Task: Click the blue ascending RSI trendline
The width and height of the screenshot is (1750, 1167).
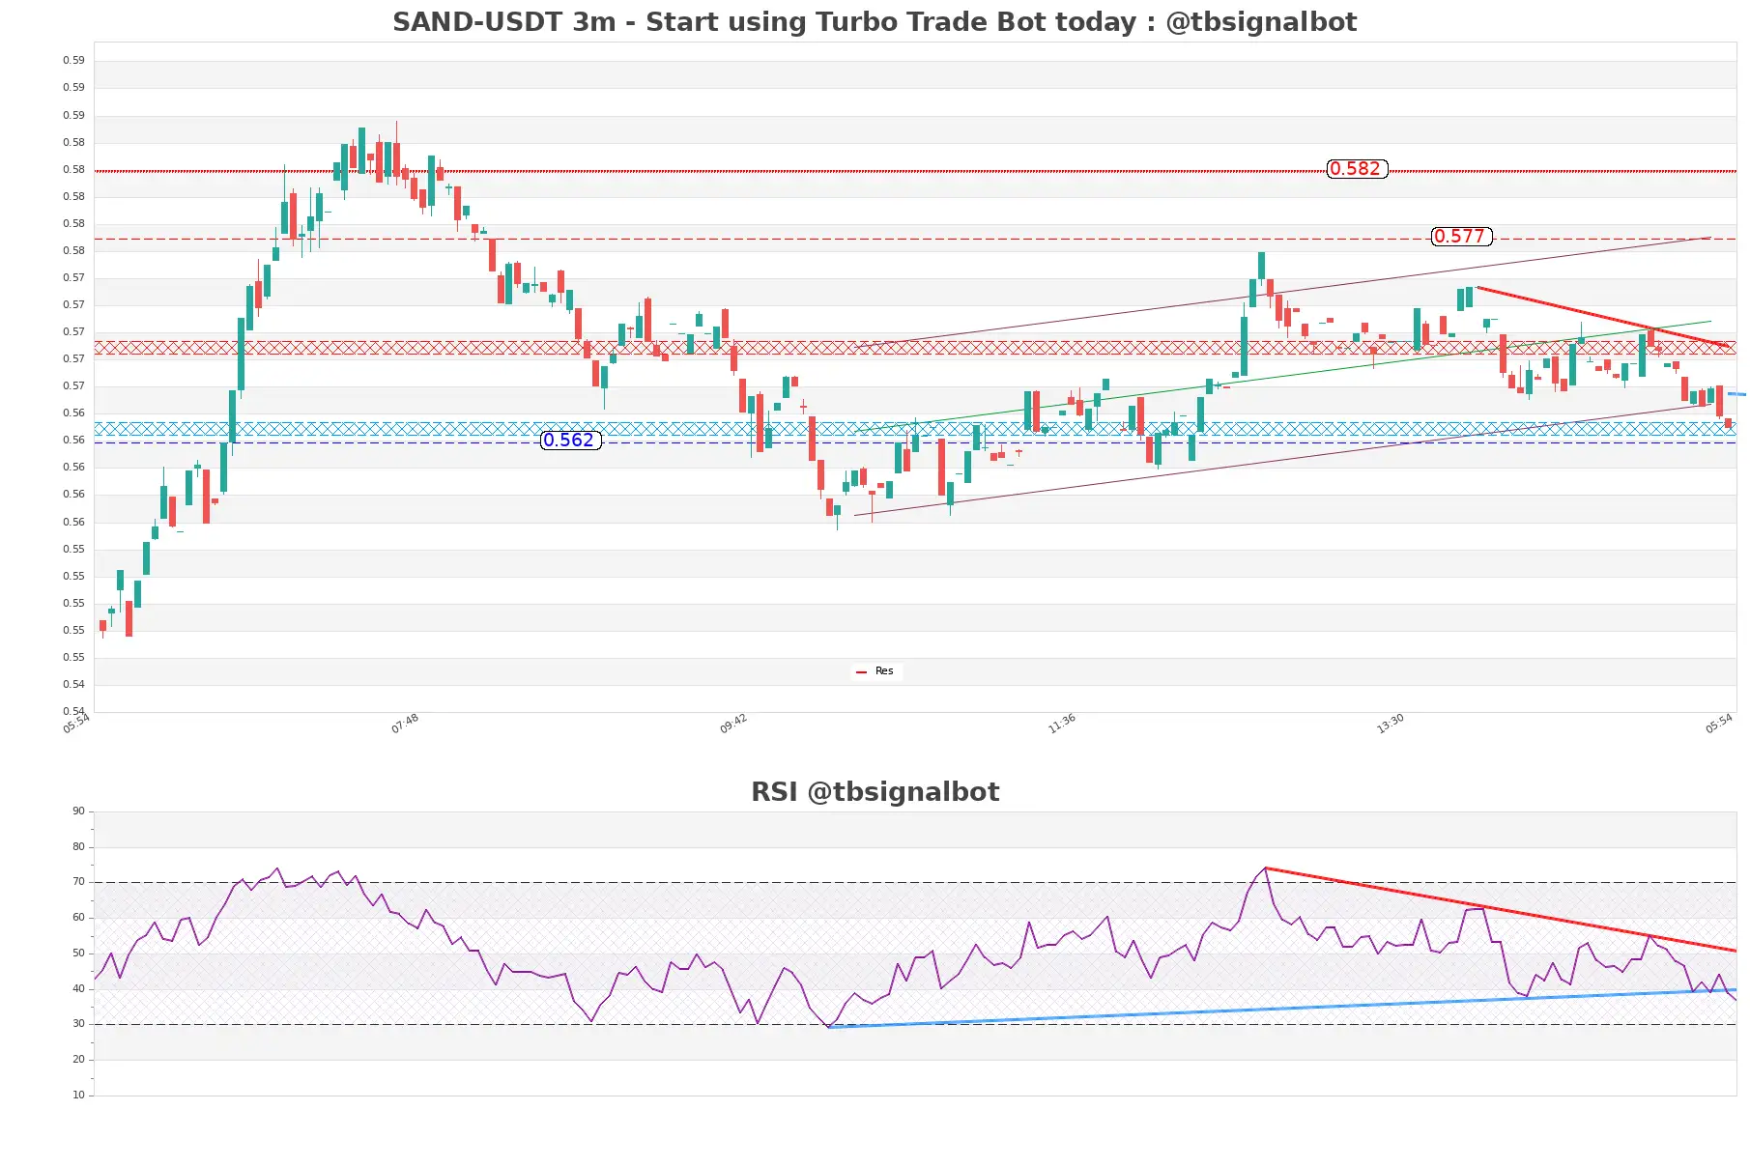Action: coord(1283,1009)
